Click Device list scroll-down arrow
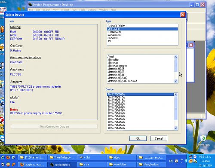Image resolution: width=215 pixels, height=168 pixels. [x=176, y=128]
